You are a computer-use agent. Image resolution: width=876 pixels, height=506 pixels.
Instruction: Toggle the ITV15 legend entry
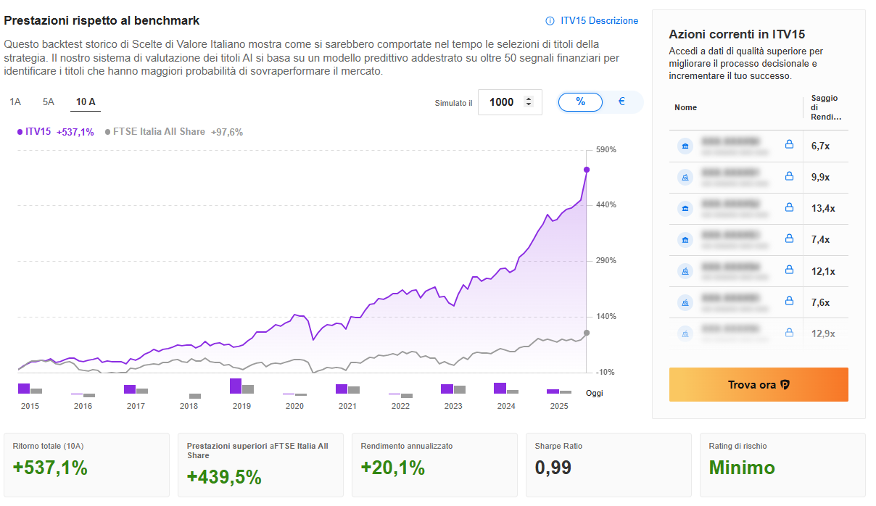click(55, 132)
